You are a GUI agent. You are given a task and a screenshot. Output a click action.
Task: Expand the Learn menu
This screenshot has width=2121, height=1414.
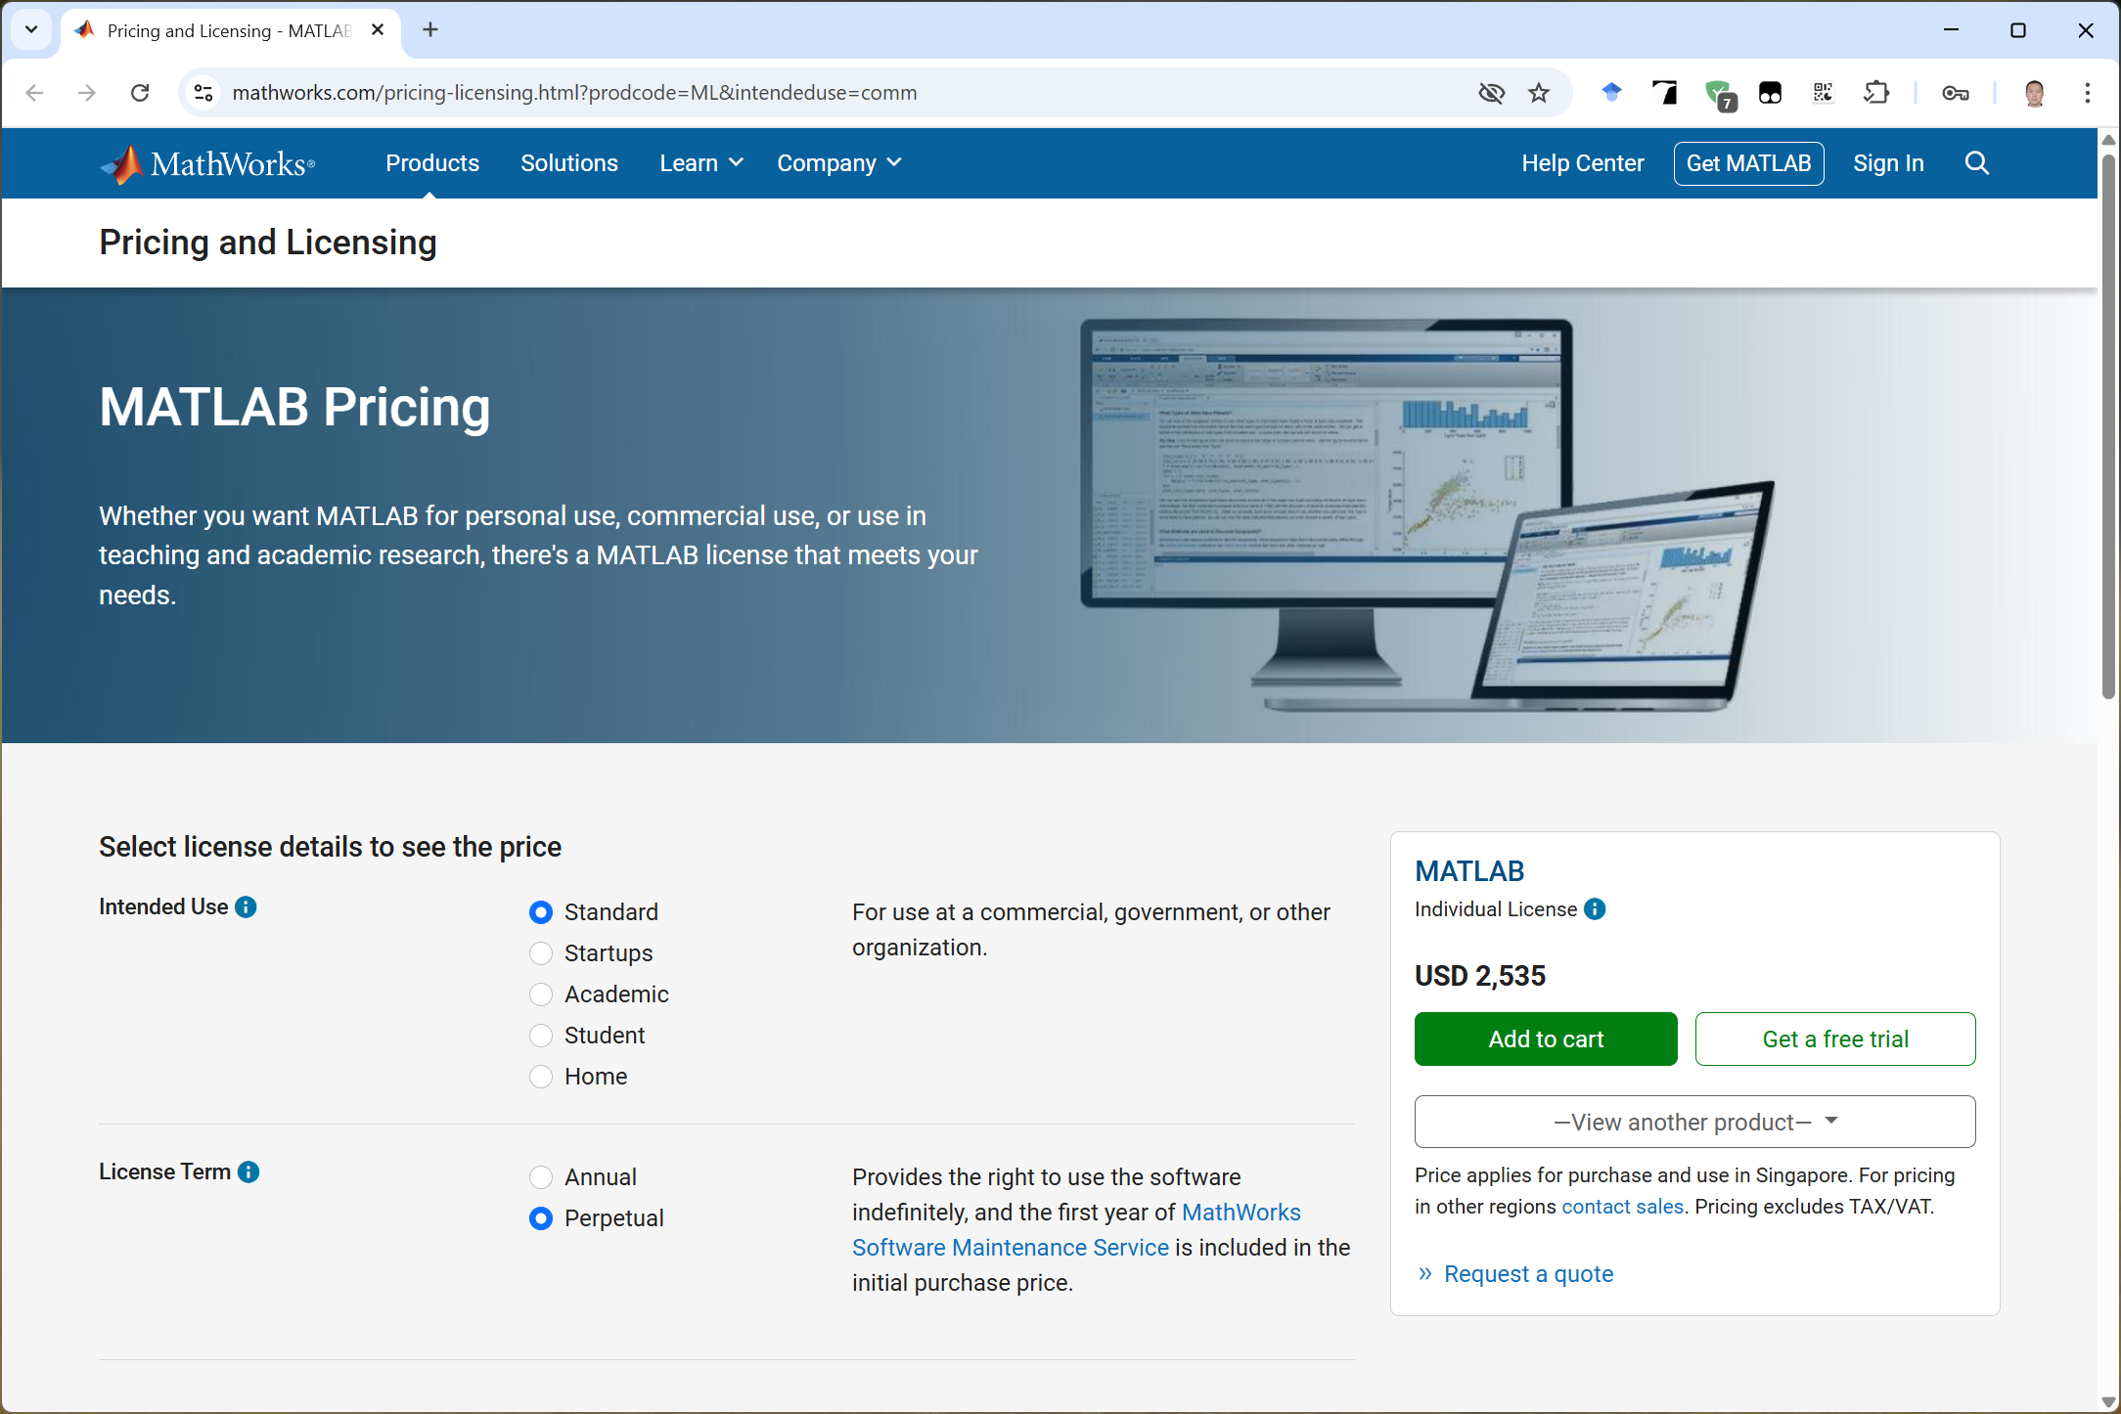pyautogui.click(x=701, y=163)
